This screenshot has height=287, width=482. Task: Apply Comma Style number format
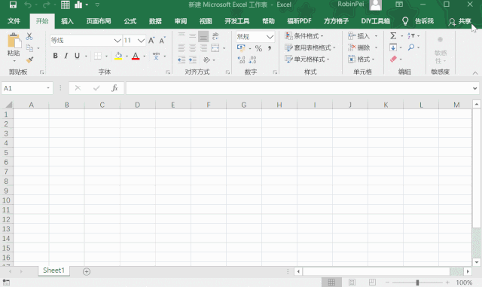pyautogui.click(x=270, y=48)
